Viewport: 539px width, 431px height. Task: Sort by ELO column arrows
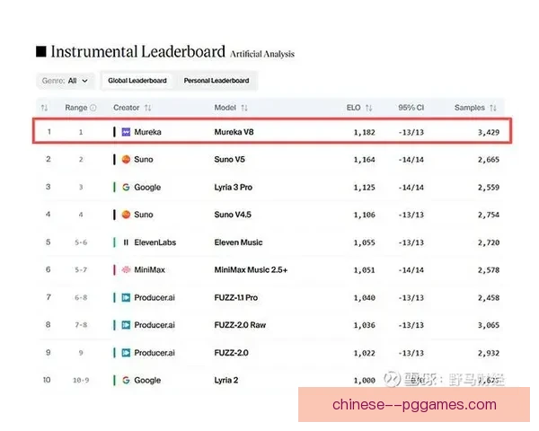(369, 108)
